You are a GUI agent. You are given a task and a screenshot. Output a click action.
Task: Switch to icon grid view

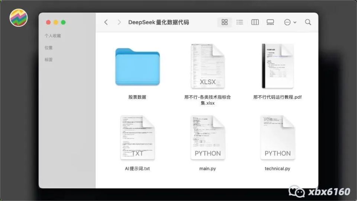(x=225, y=22)
